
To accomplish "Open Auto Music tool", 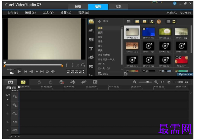I will click(84, 82).
